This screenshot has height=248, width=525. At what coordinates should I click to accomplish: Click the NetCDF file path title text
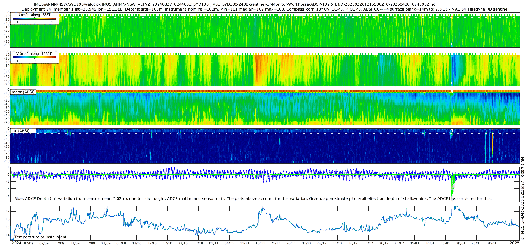click(234, 4)
